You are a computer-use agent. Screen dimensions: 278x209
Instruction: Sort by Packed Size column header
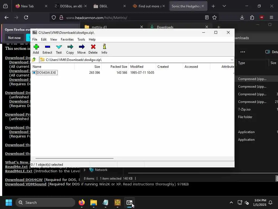pyautogui.click(x=115, y=67)
